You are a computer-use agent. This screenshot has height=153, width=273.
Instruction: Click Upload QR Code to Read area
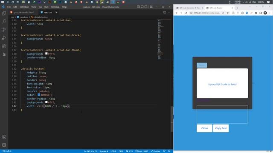coord(222,83)
